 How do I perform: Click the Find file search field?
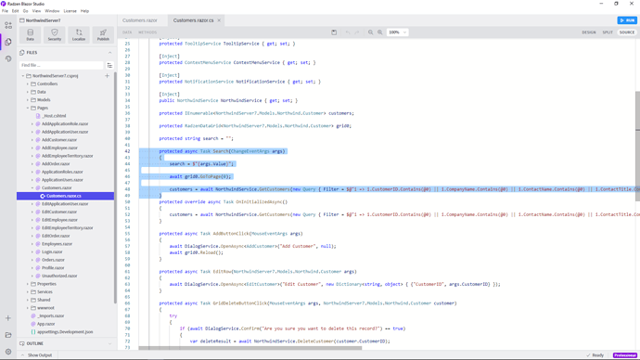point(61,65)
